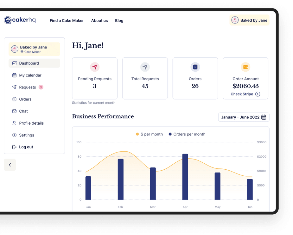Click the 'Baked by Jane' profile avatar
Screen dimensions: 293x235
point(235,20)
